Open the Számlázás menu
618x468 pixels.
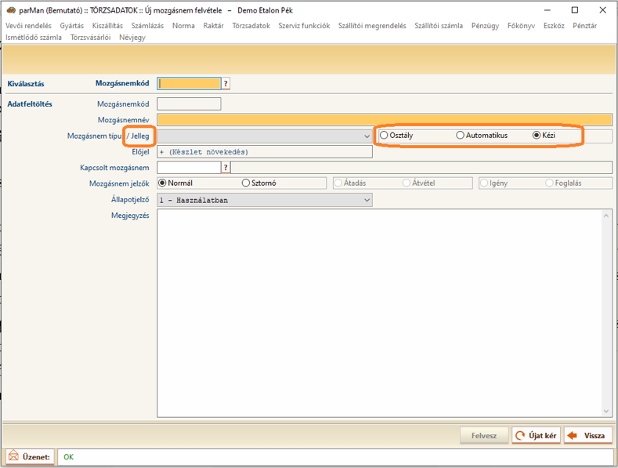(147, 26)
